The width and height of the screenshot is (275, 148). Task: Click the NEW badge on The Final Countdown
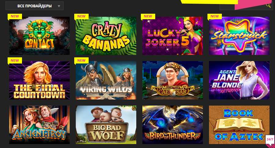[15, 60]
